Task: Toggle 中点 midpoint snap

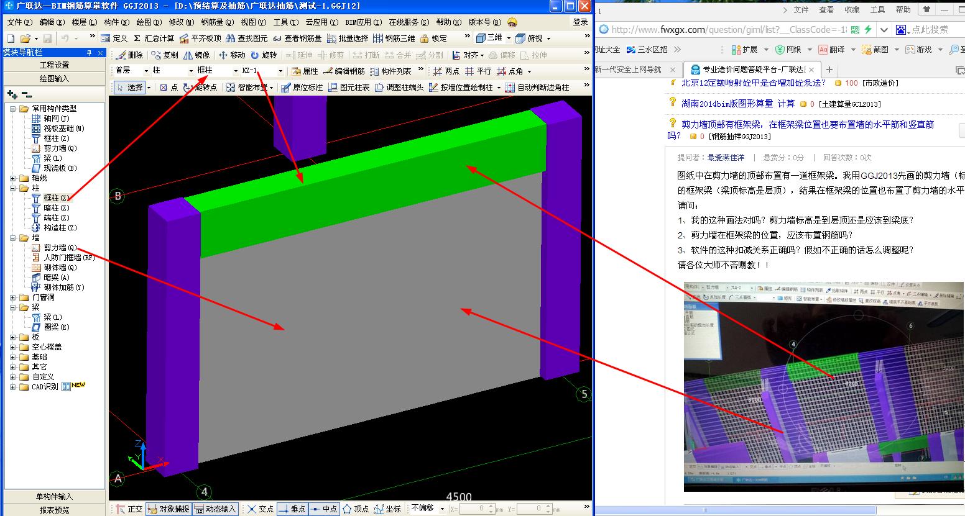Action: [323, 509]
